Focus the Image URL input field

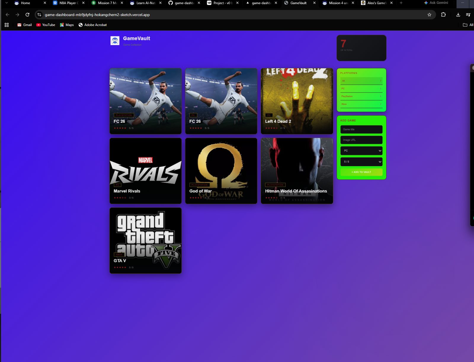point(361,140)
